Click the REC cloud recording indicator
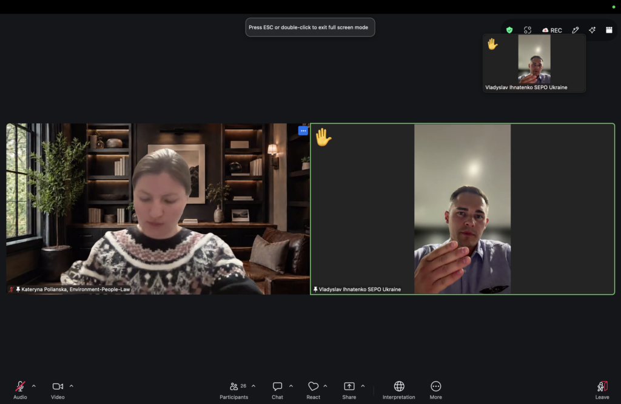Viewport: 621px width, 404px height. coord(552,30)
